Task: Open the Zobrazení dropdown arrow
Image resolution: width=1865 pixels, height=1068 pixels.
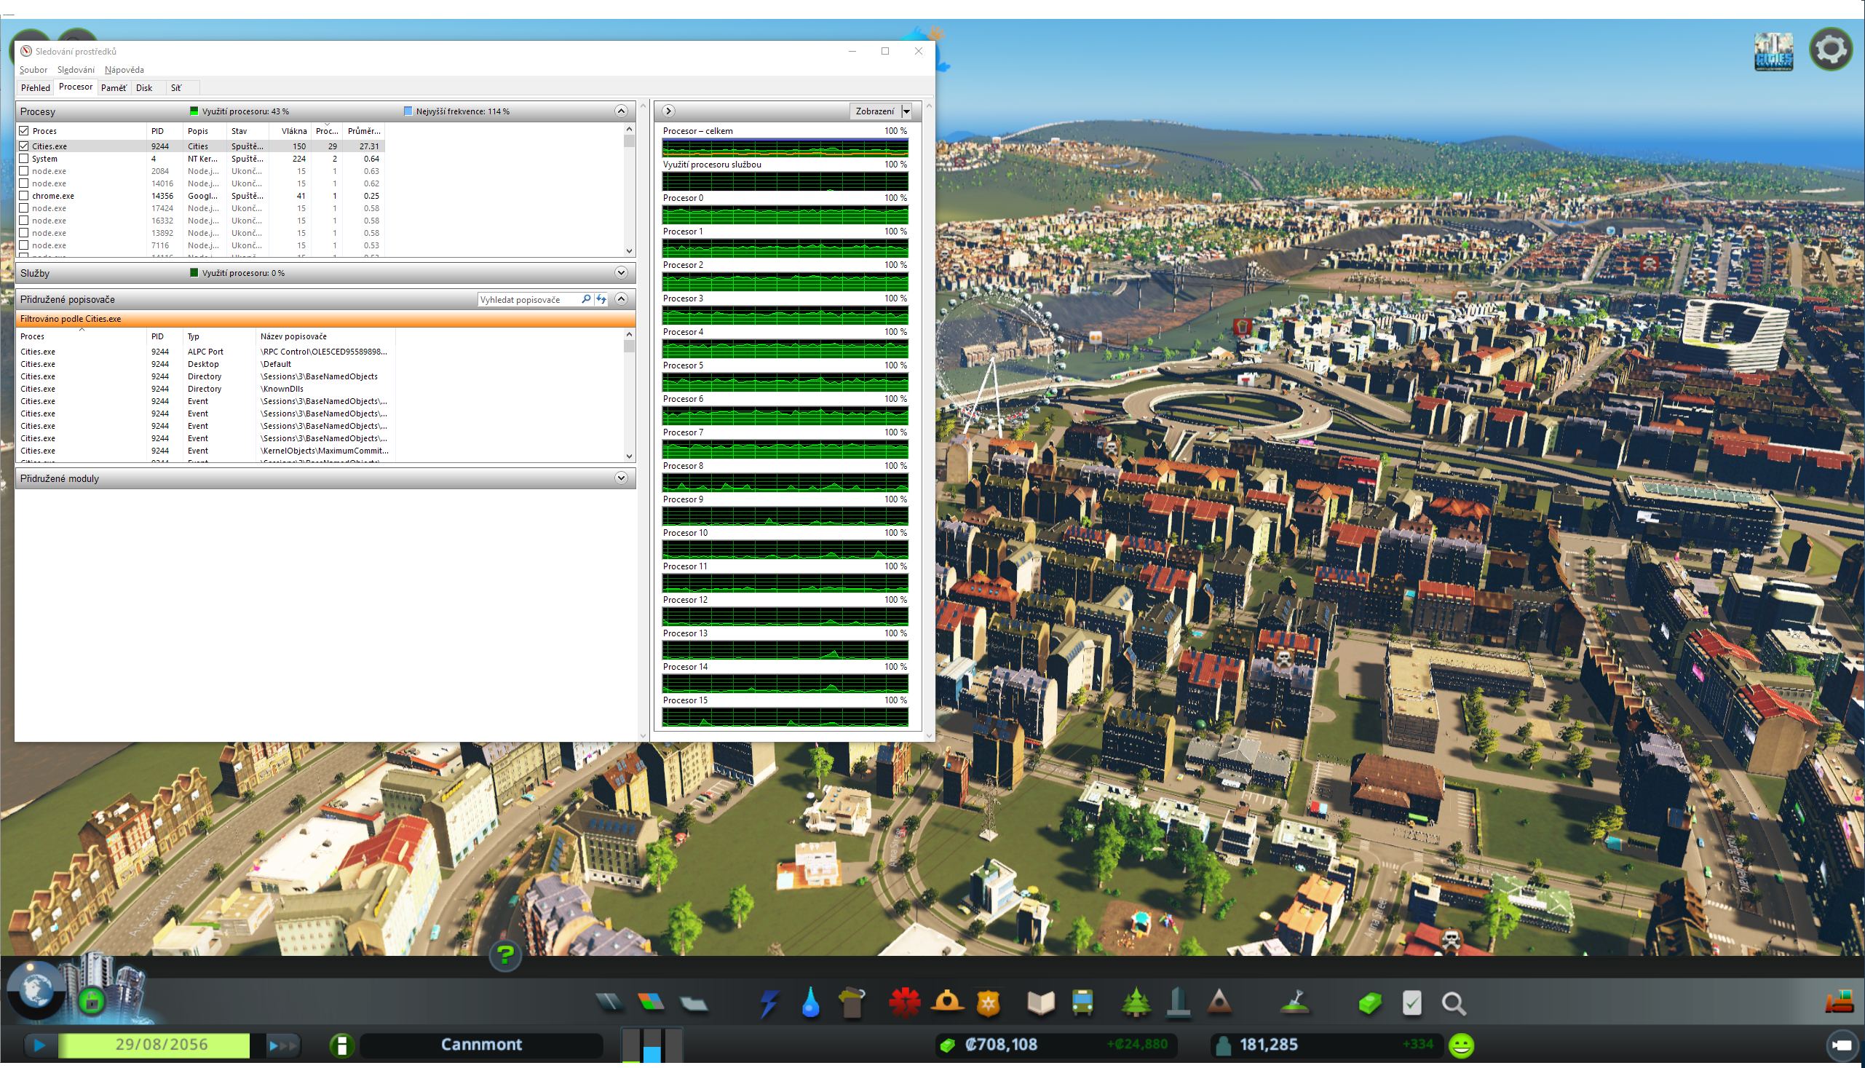Action: [907, 111]
